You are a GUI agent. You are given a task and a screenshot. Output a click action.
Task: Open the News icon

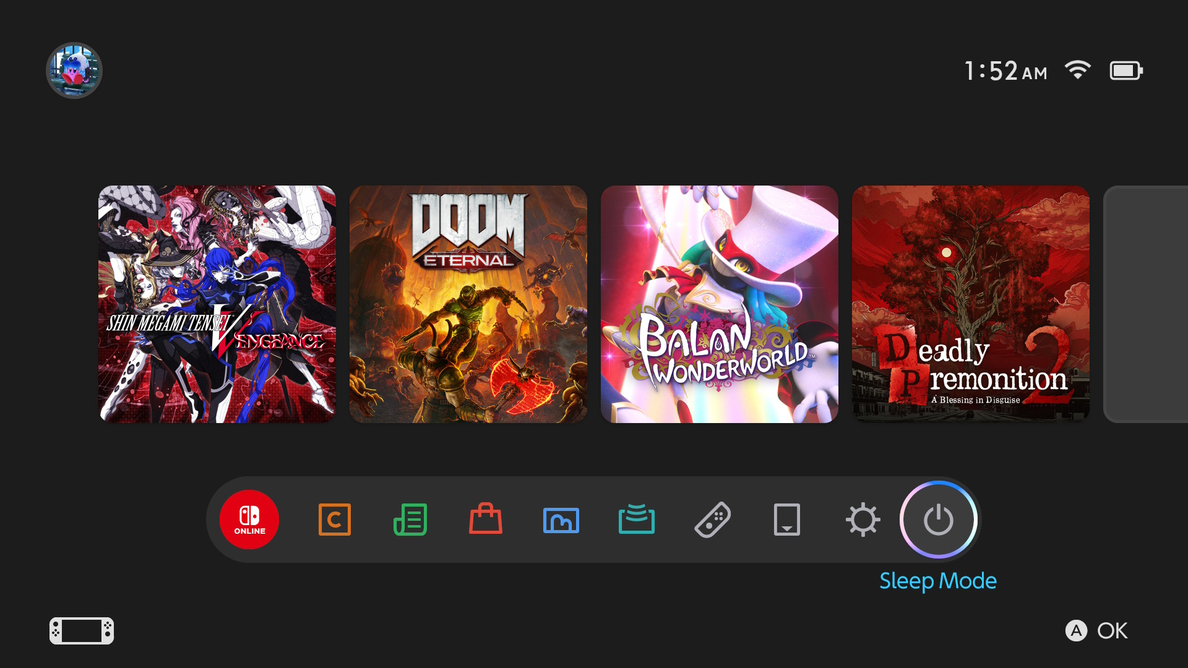click(x=410, y=520)
